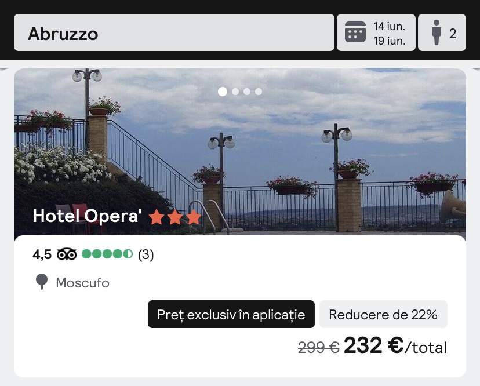This screenshot has width=480, height=386.
Task: Open the guest count selector showing 2
Action: pos(442,32)
